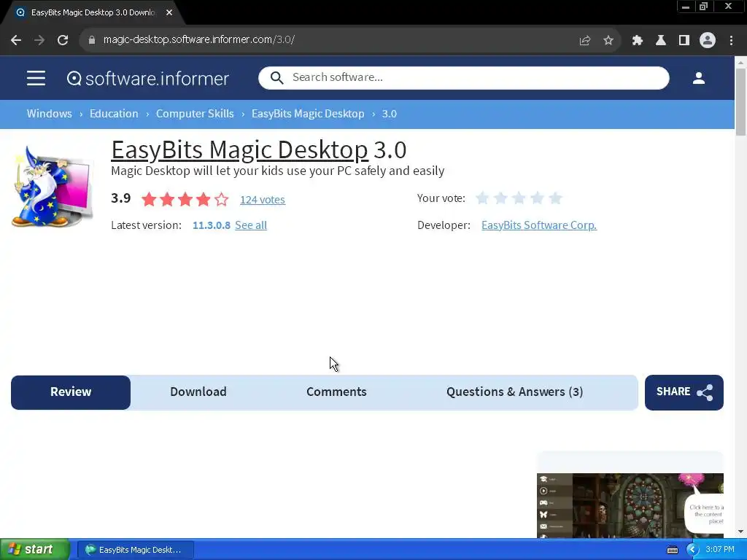Image resolution: width=747 pixels, height=560 pixels.
Task: Rate one star in Your vote
Action: point(482,198)
